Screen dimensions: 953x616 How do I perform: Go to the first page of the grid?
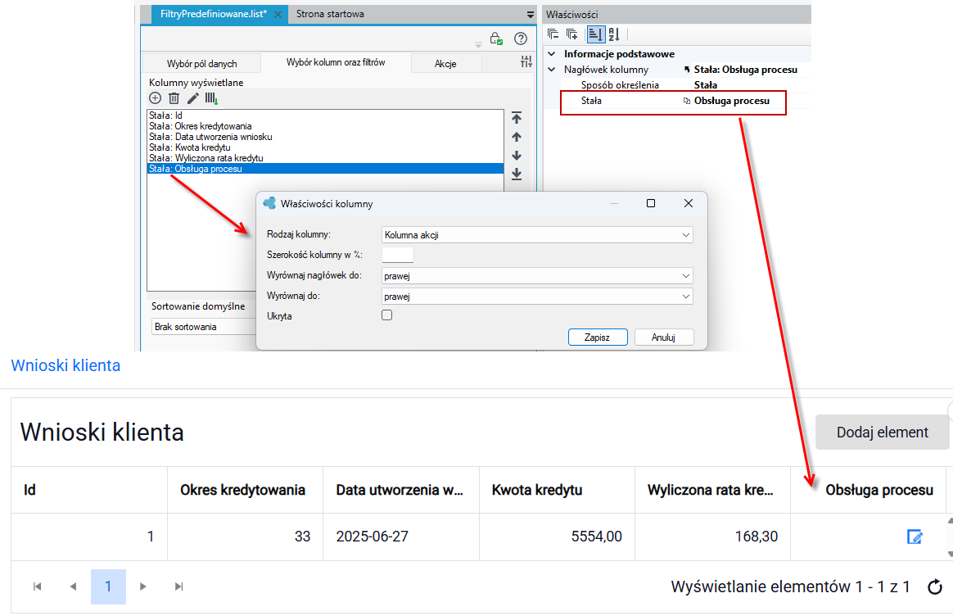point(38,587)
